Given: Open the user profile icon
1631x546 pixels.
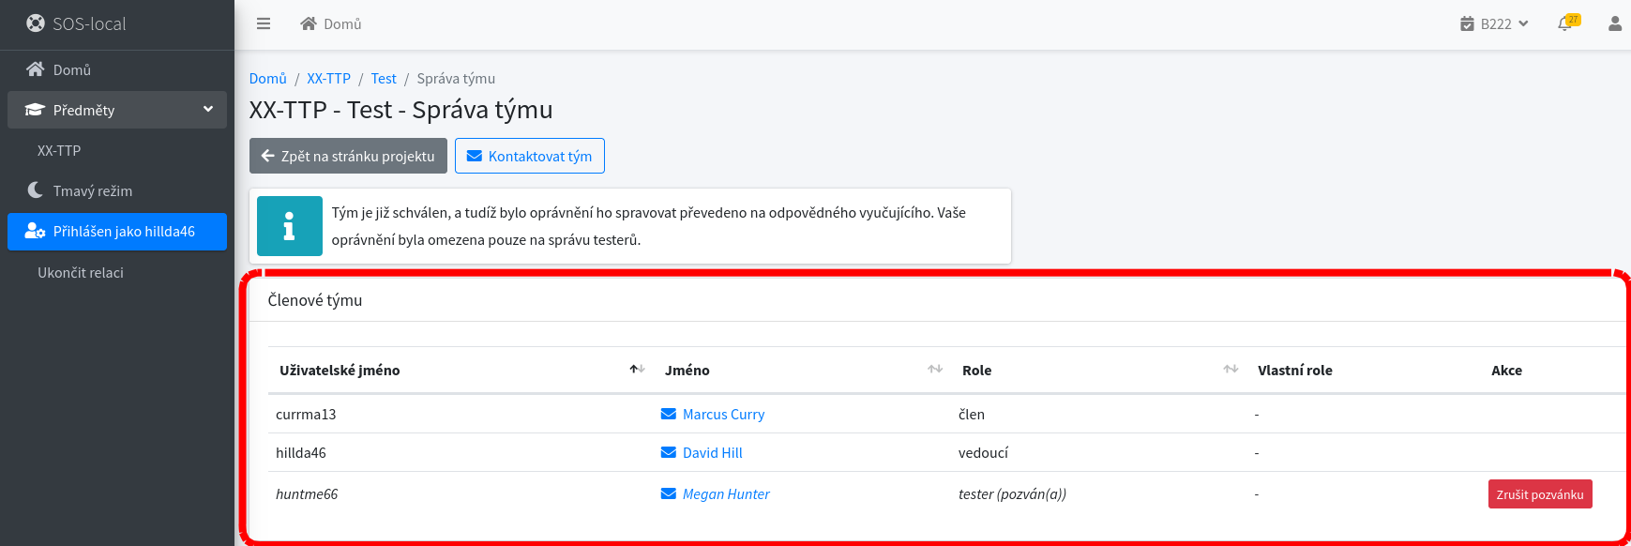Looking at the screenshot, I should click(x=1615, y=23).
